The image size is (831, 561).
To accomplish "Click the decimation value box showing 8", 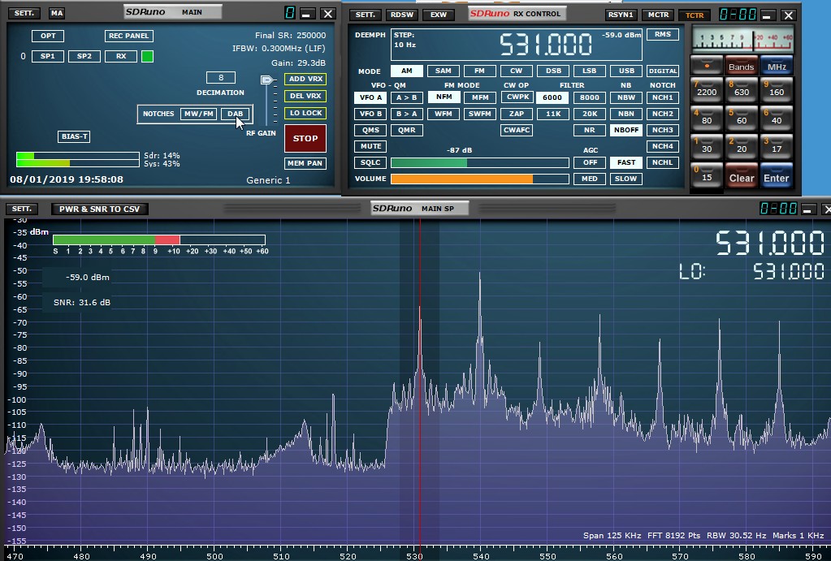I will [221, 77].
